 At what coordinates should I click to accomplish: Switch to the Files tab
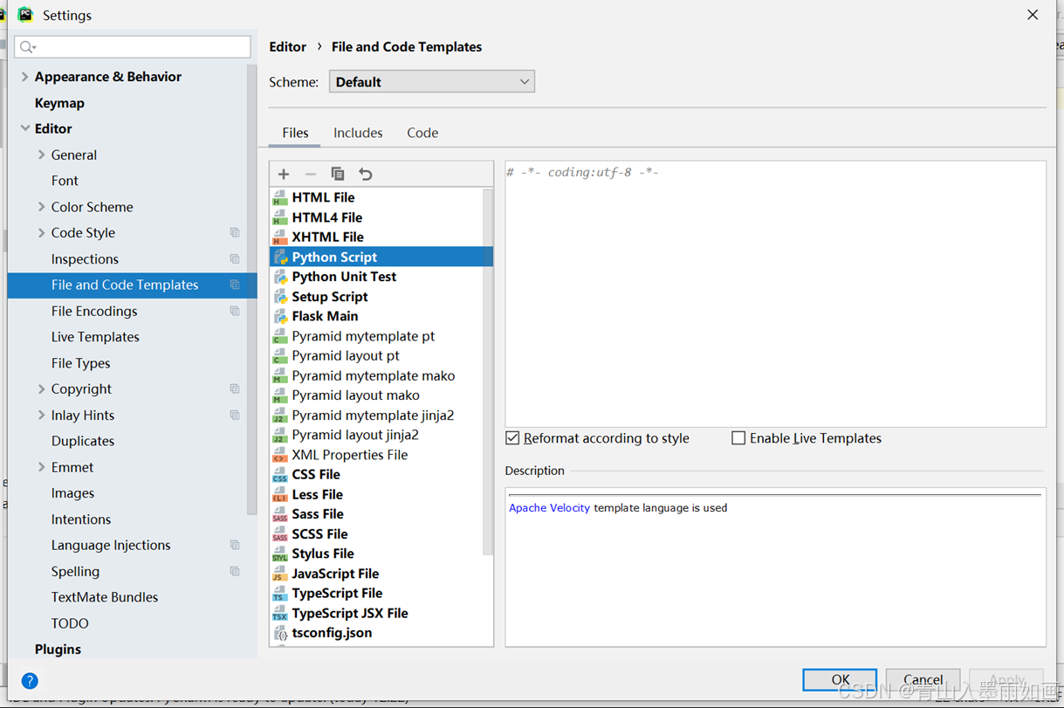click(295, 133)
